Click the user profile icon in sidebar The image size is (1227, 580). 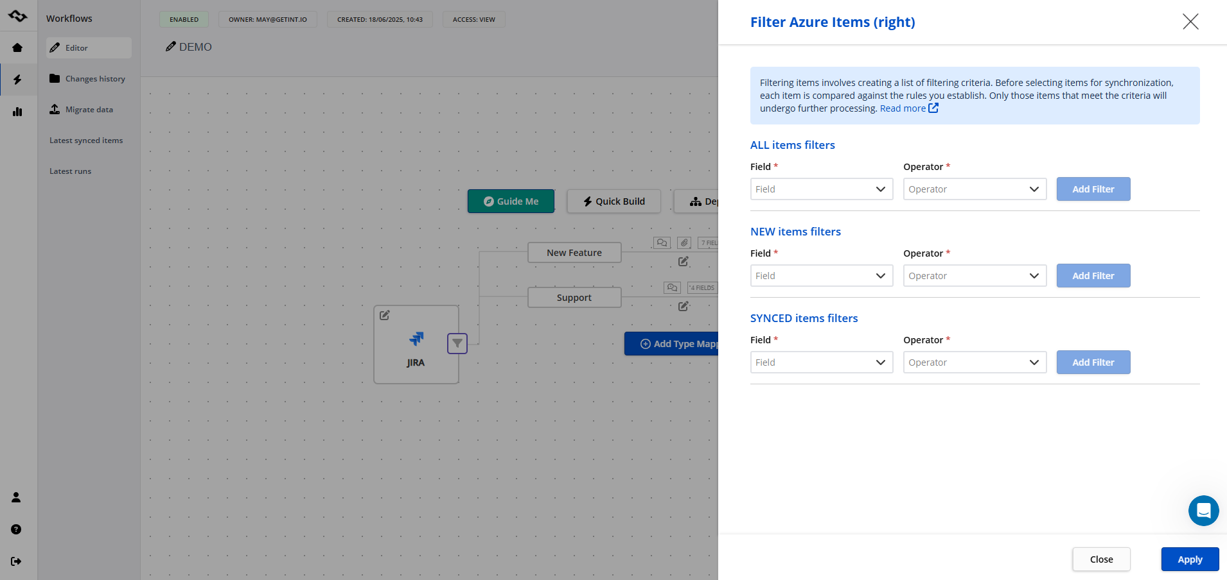(x=17, y=497)
